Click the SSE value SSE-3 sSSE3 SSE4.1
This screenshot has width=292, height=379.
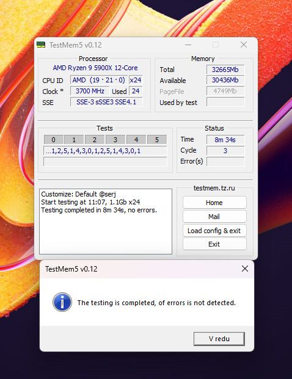pos(106,102)
